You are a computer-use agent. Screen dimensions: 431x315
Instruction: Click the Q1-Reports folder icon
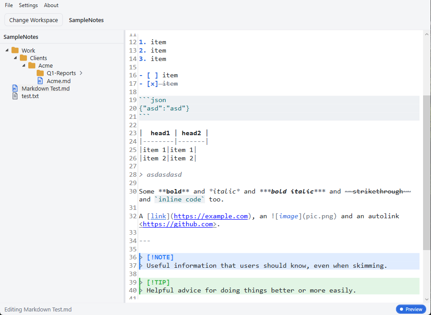point(40,73)
